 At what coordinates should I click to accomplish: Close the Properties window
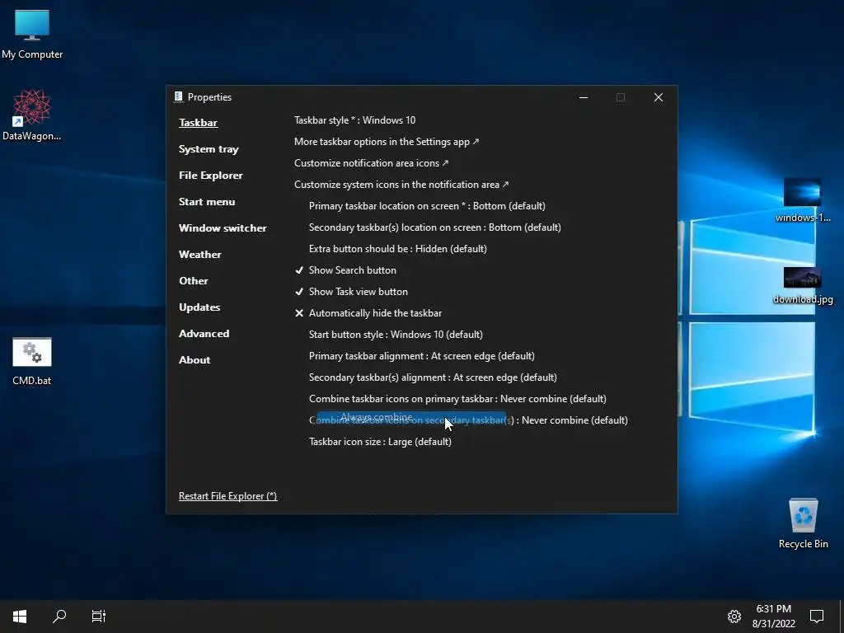[659, 97]
